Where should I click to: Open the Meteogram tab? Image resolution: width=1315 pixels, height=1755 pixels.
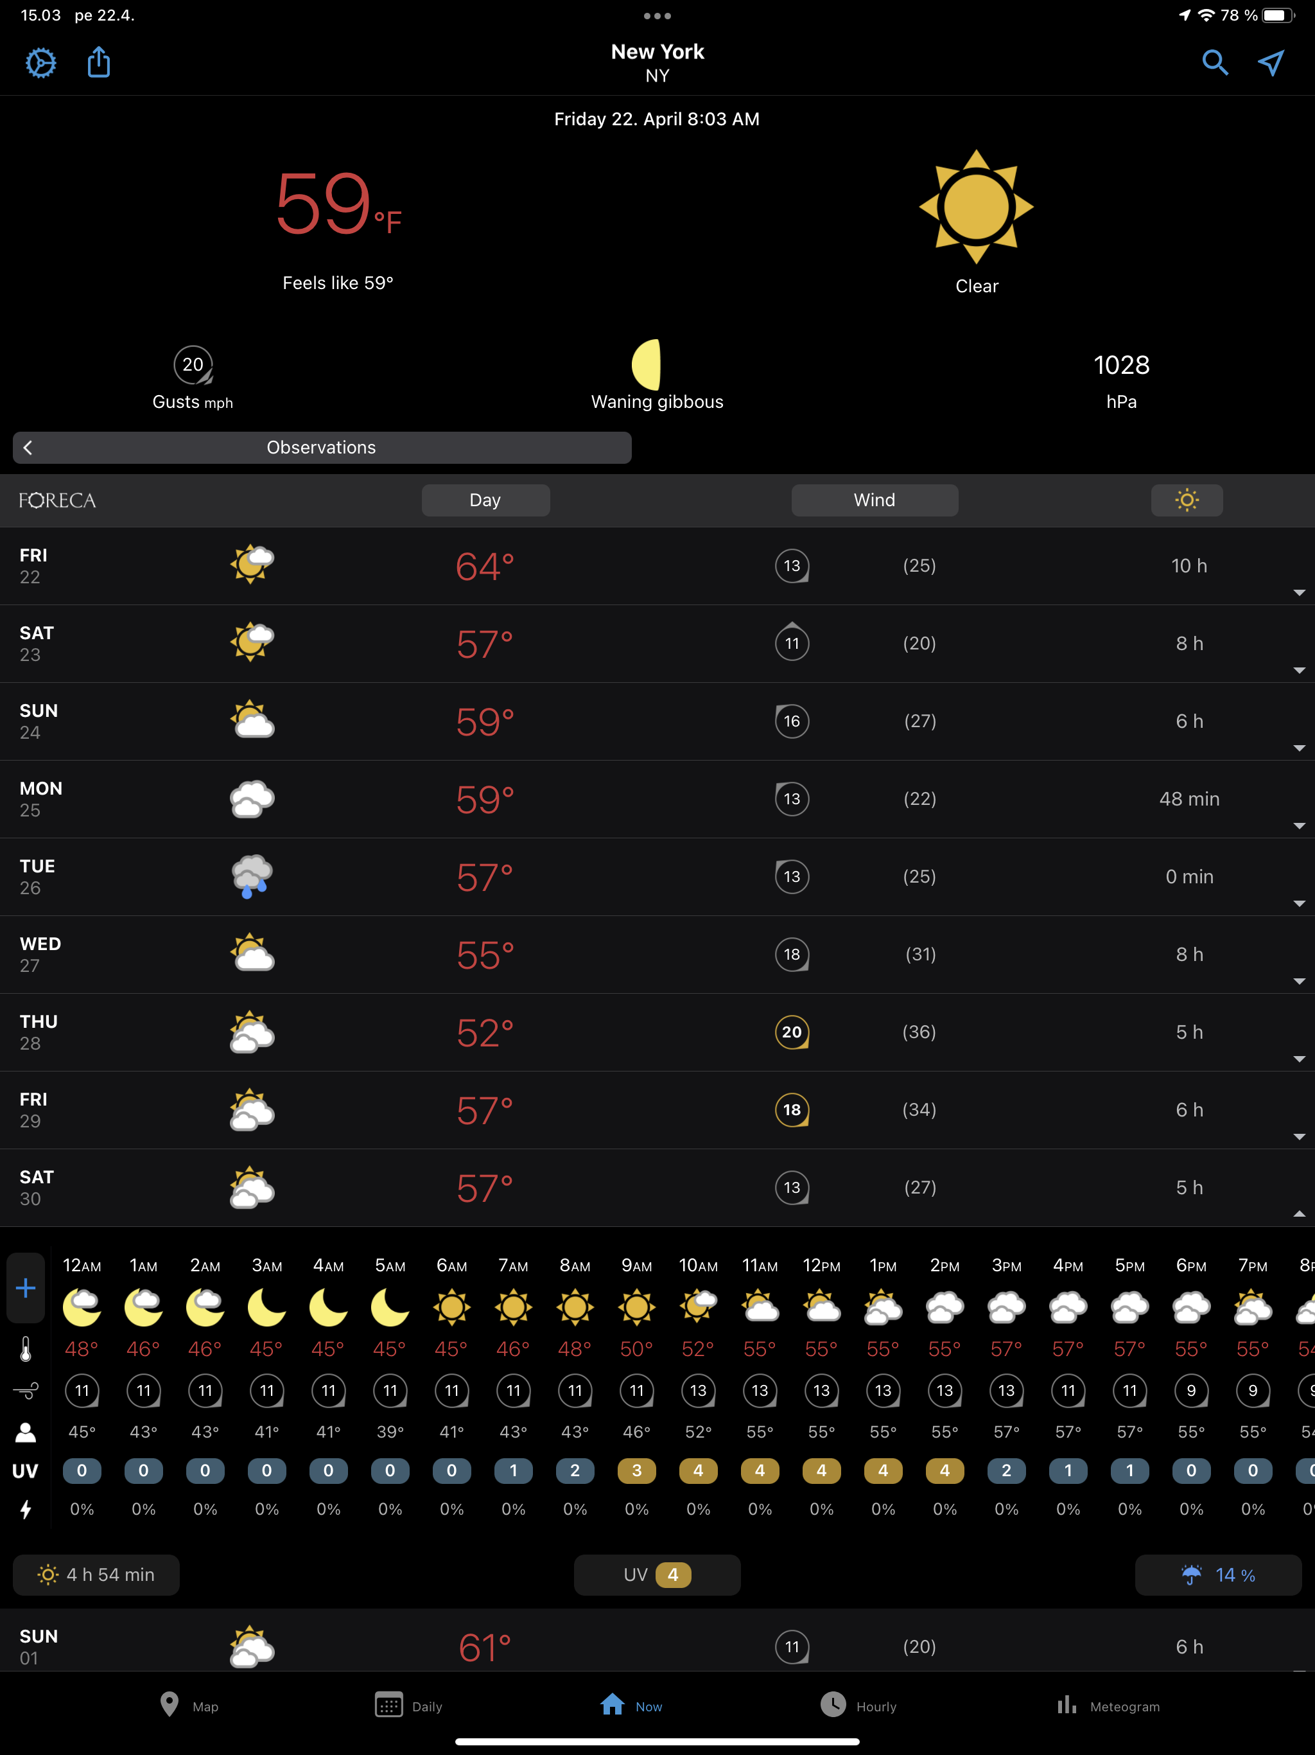point(1108,1706)
